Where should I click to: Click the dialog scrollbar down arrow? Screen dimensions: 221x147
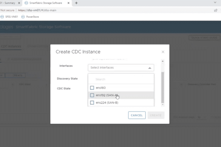163,105
